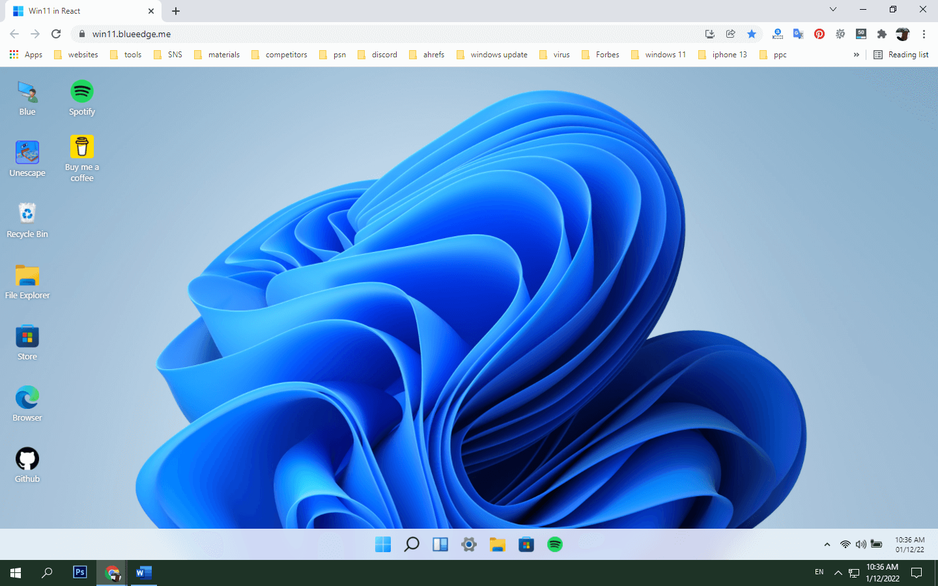Image resolution: width=938 pixels, height=586 pixels.
Task: Open Chrome three-dot menu
Action: (x=924, y=34)
